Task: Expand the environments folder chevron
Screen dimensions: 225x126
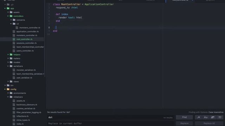Action: 8,93
